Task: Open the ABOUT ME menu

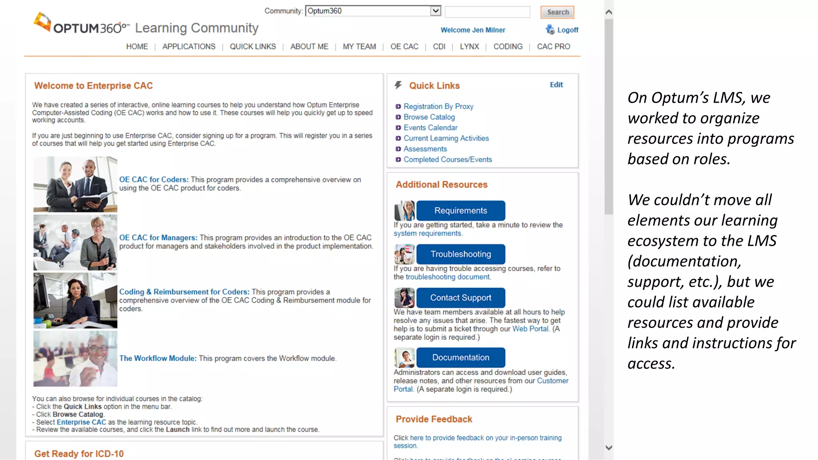Action: pos(309,47)
